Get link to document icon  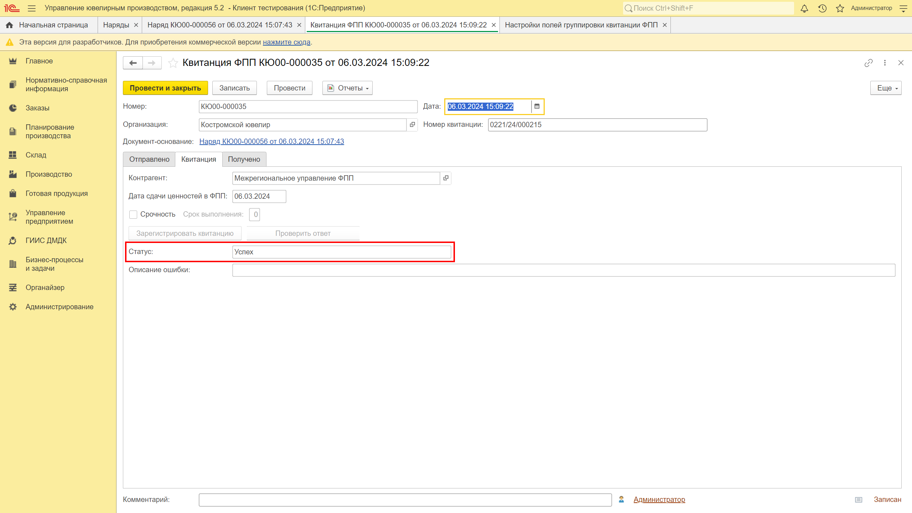(x=869, y=63)
